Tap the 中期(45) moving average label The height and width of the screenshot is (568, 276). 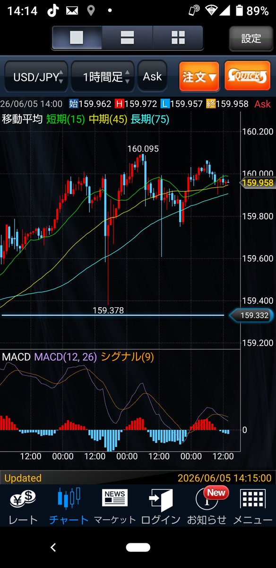tap(107, 120)
